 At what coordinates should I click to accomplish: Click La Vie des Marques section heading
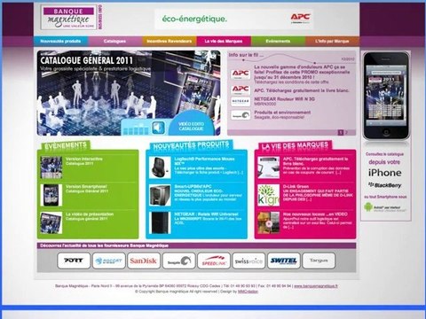tap(295, 145)
